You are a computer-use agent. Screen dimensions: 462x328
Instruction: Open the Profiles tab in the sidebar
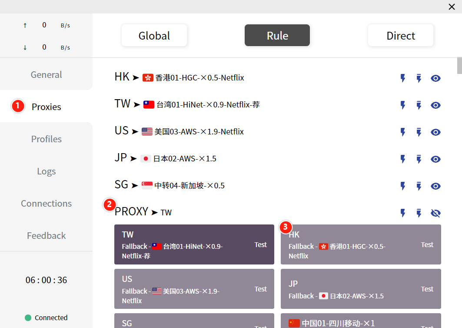(46, 139)
